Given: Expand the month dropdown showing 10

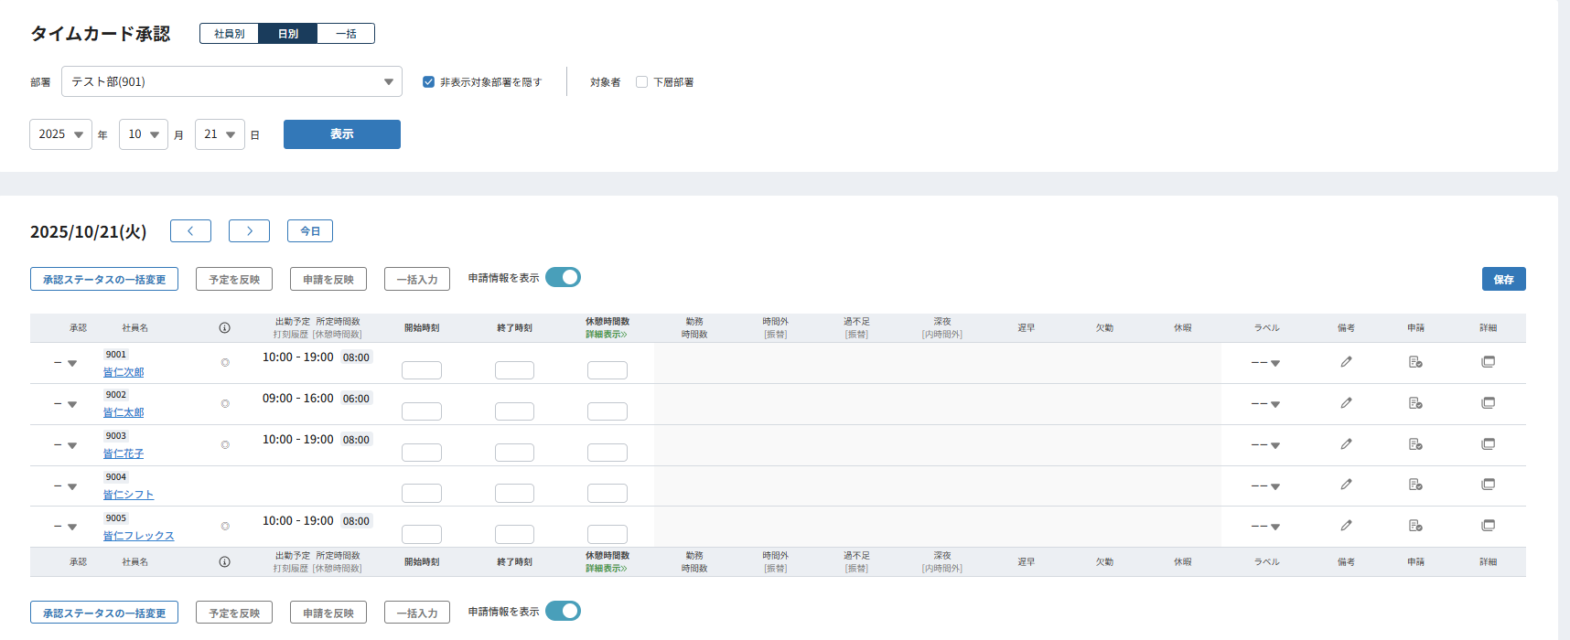Looking at the screenshot, I should click(144, 134).
